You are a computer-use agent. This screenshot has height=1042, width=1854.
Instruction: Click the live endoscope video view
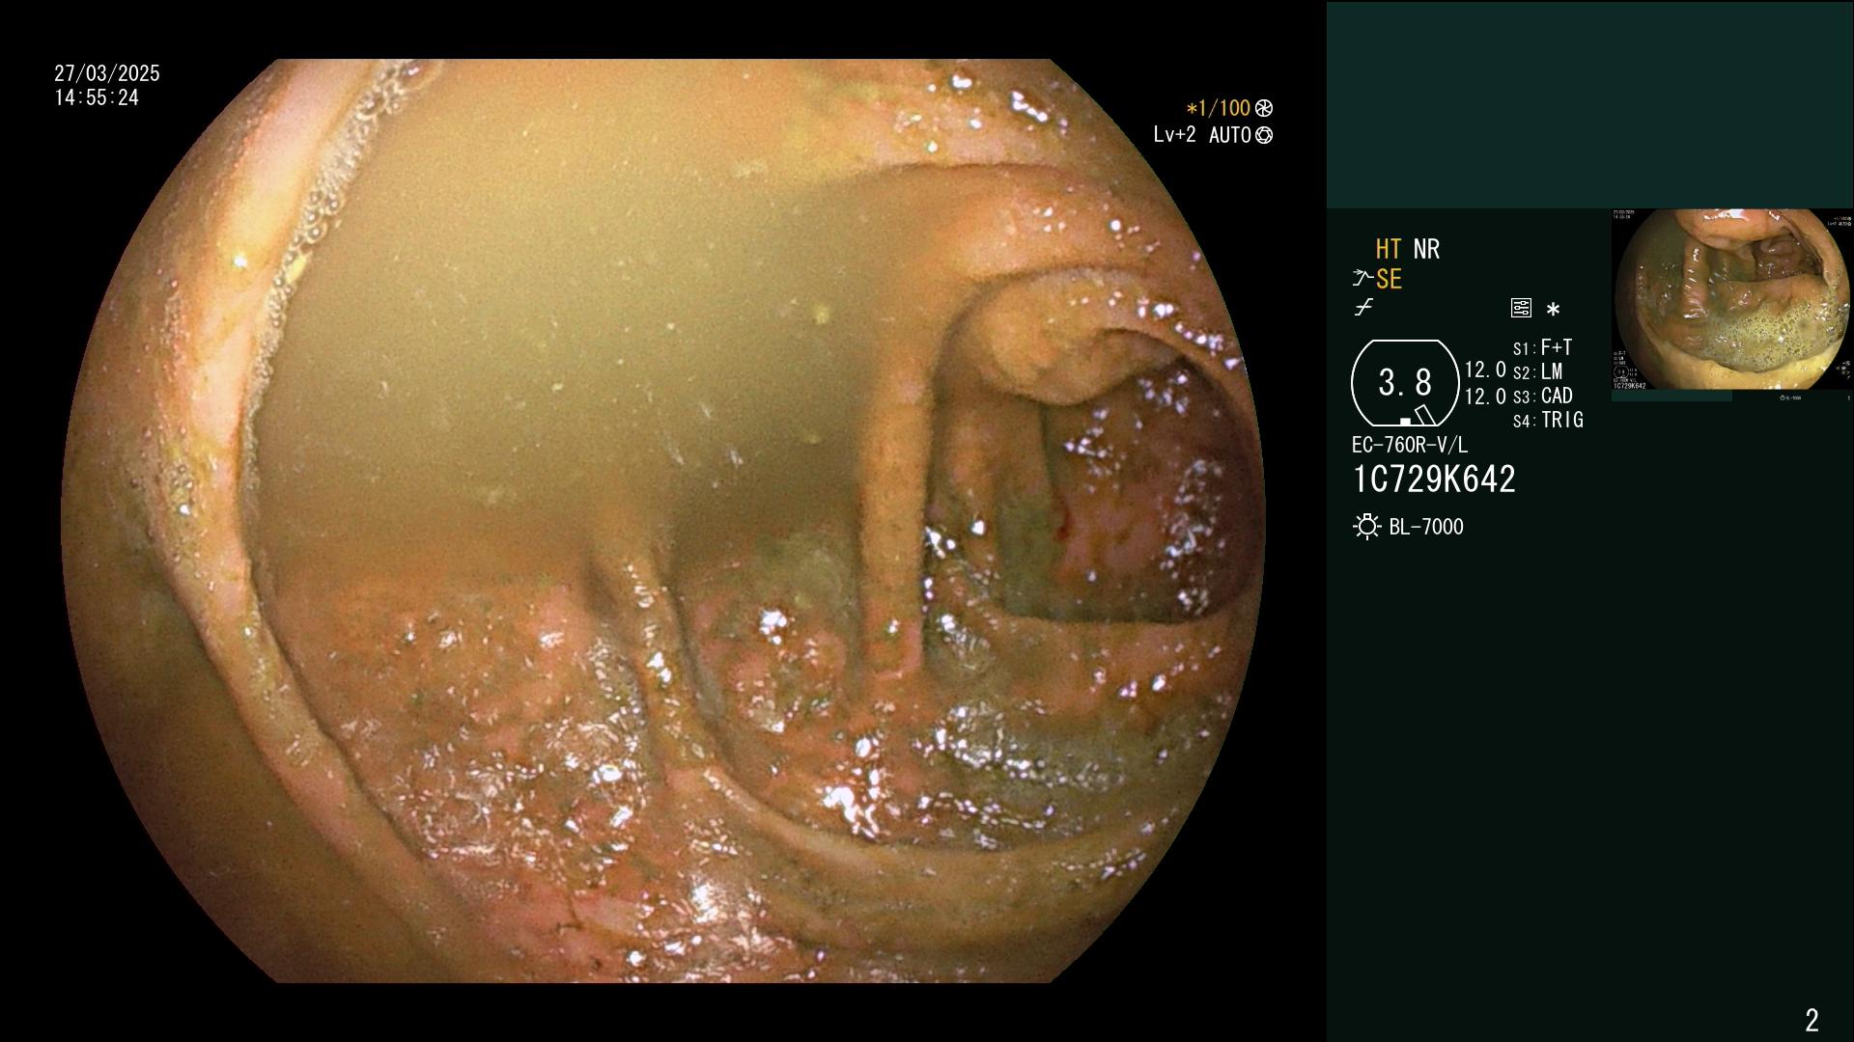[x=663, y=521]
